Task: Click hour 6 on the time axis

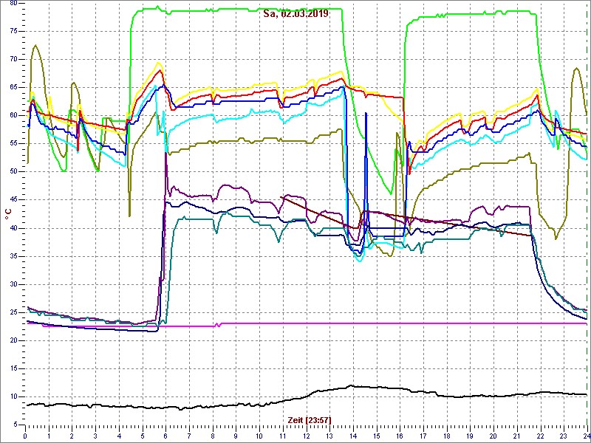Action: click(165, 434)
